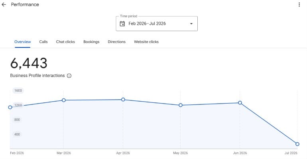307x159 pixels.
Task: Click the Jun 2026 data point
Action: click(240, 103)
